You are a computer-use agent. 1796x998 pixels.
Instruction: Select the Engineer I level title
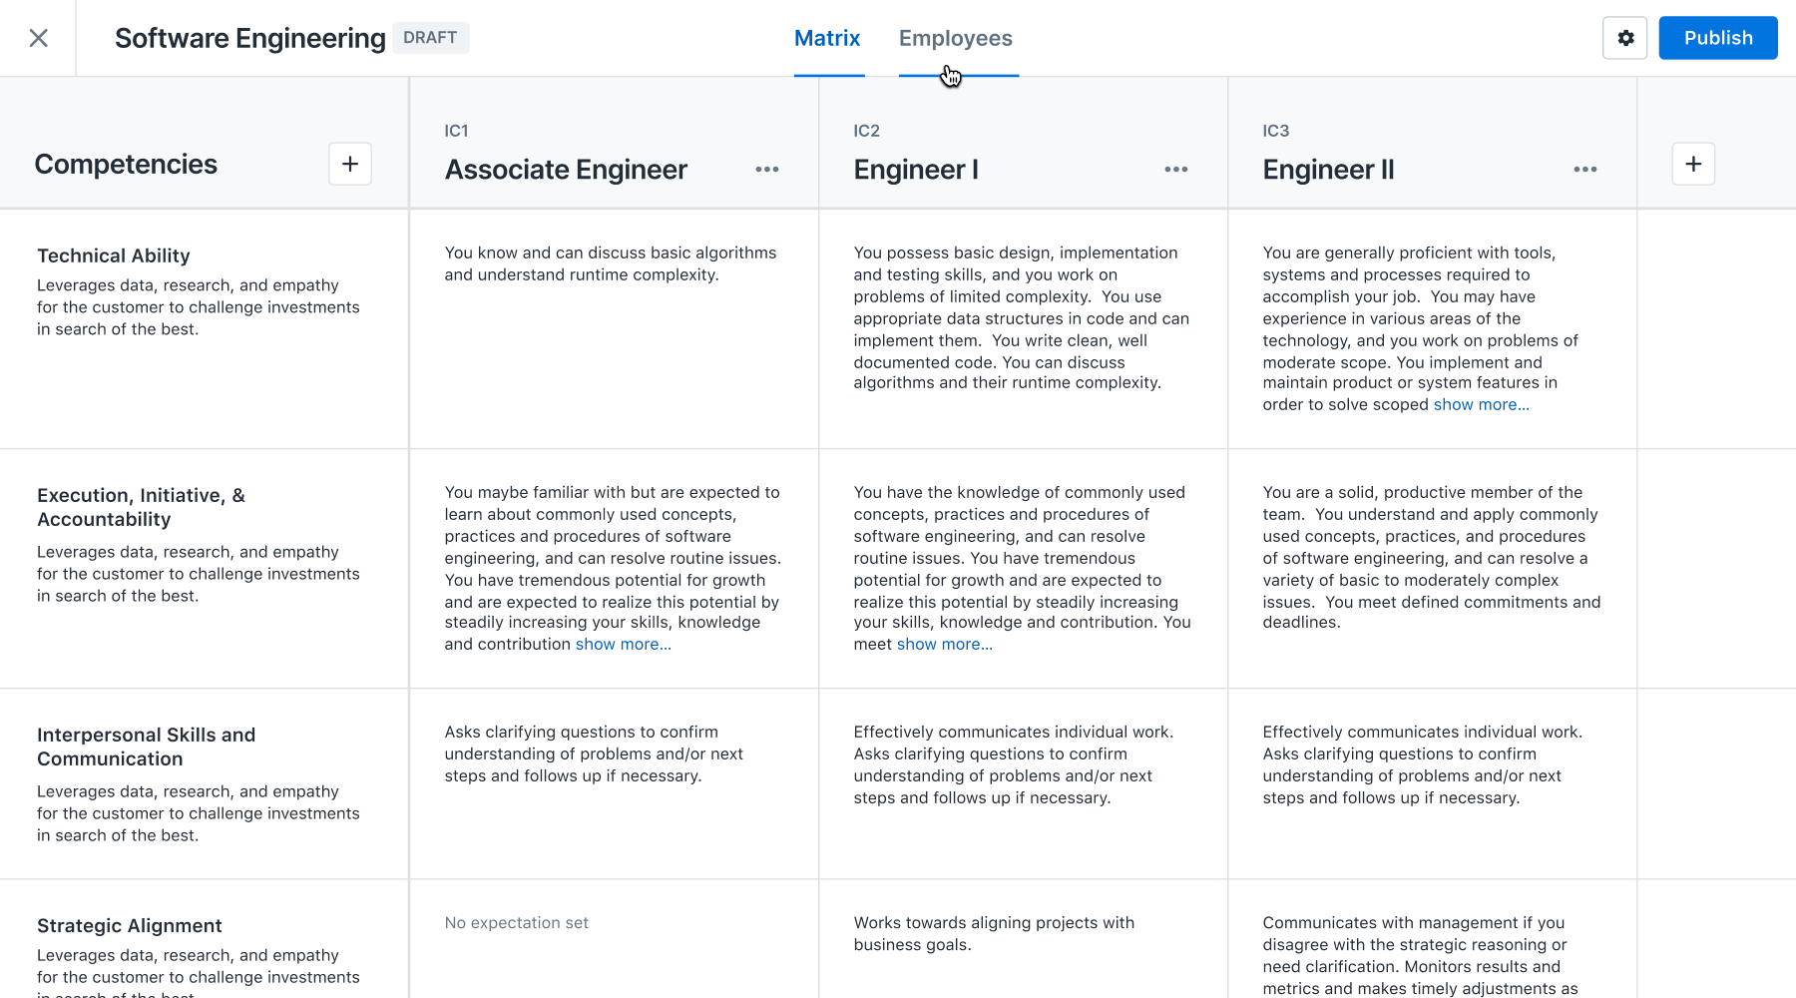tap(916, 169)
